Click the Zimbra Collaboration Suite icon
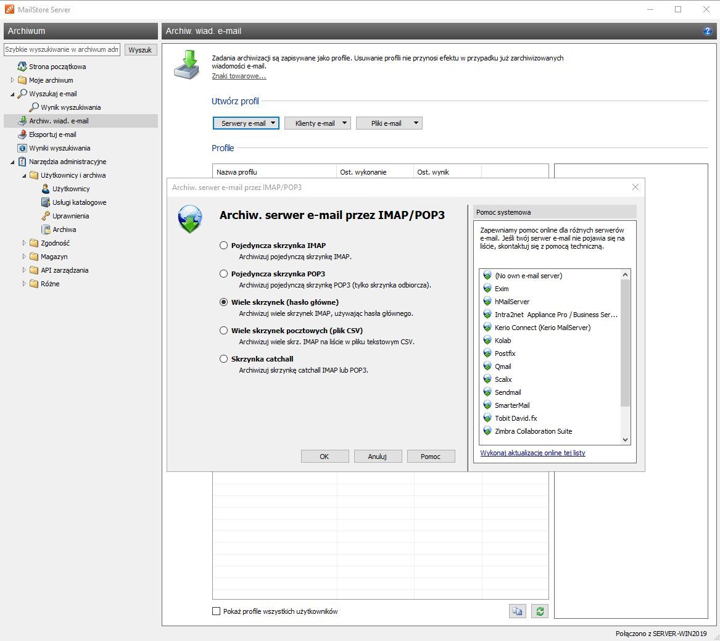720x641 pixels. click(487, 431)
